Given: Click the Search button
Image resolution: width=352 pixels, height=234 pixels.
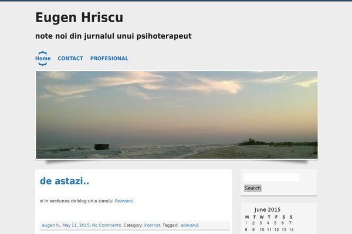Looking at the screenshot, I should pyautogui.click(x=253, y=188).
